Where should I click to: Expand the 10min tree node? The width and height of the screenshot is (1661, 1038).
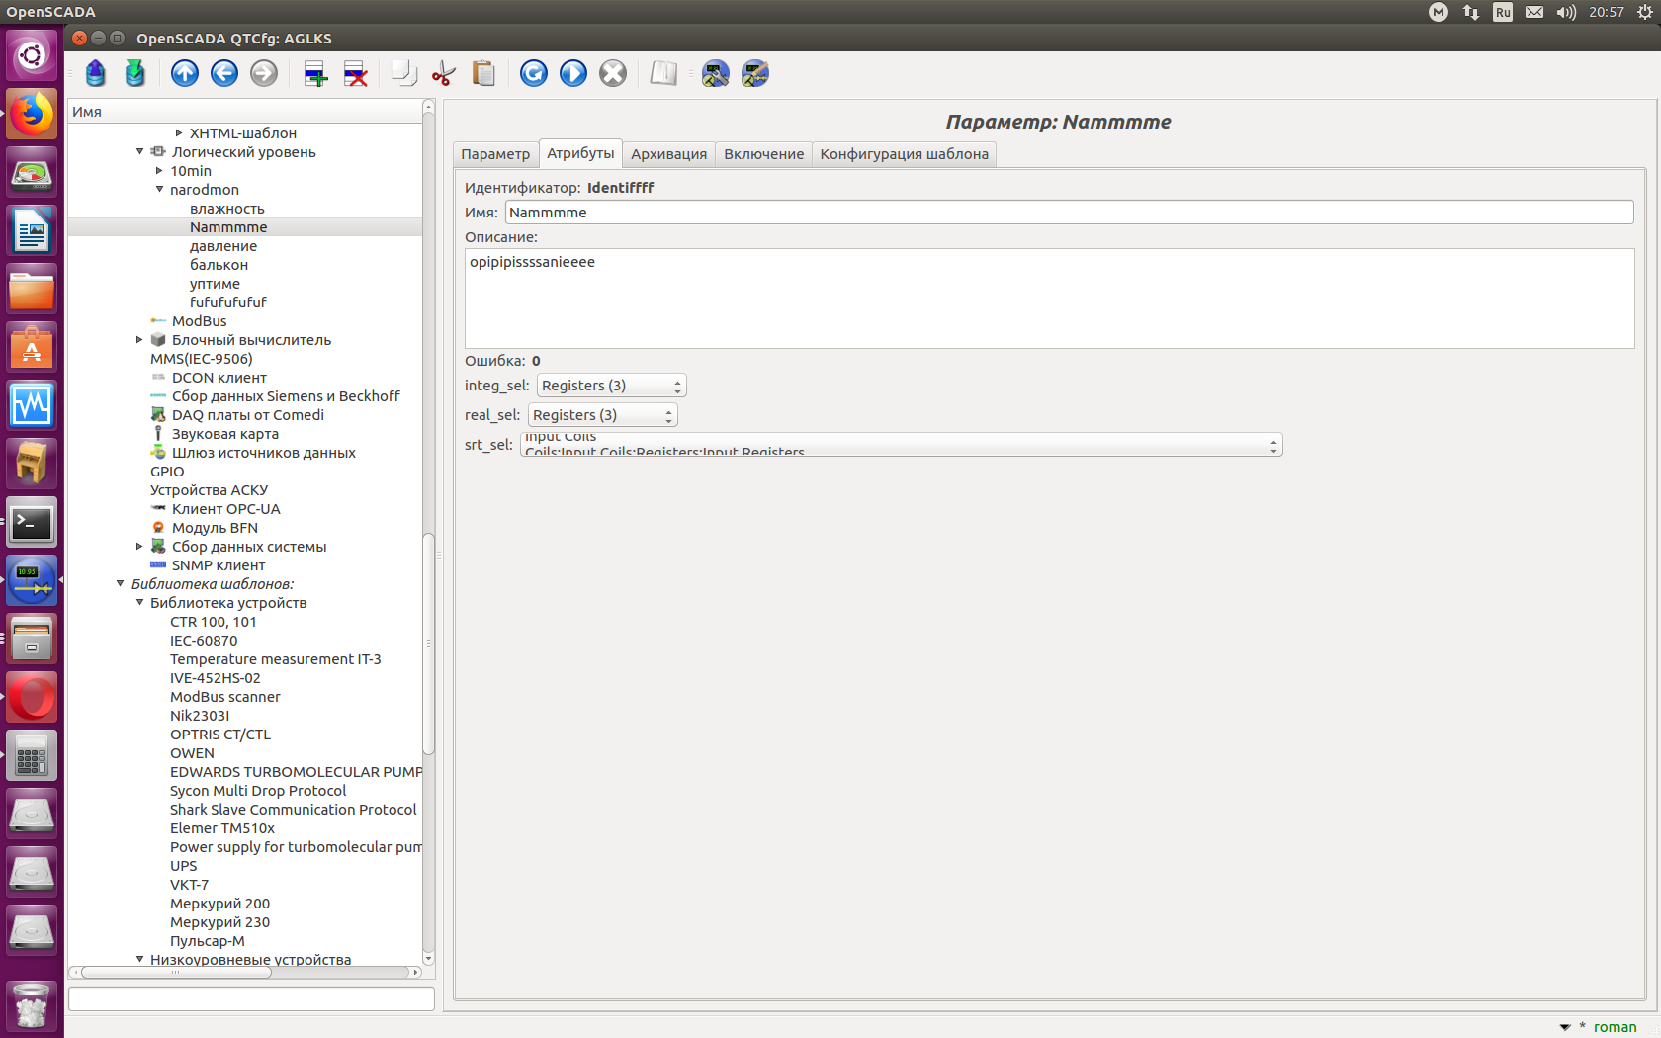159,171
